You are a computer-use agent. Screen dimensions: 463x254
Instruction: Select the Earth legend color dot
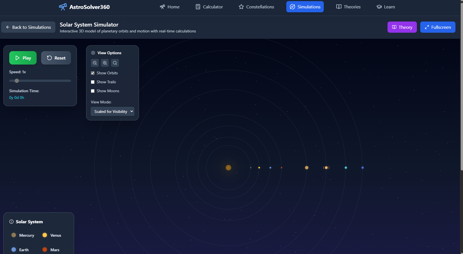click(x=14, y=250)
